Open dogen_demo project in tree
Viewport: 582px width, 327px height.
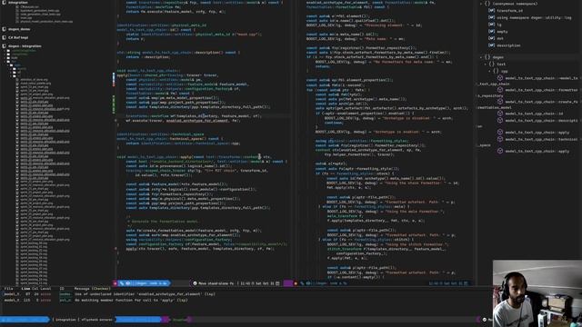pos(19,29)
